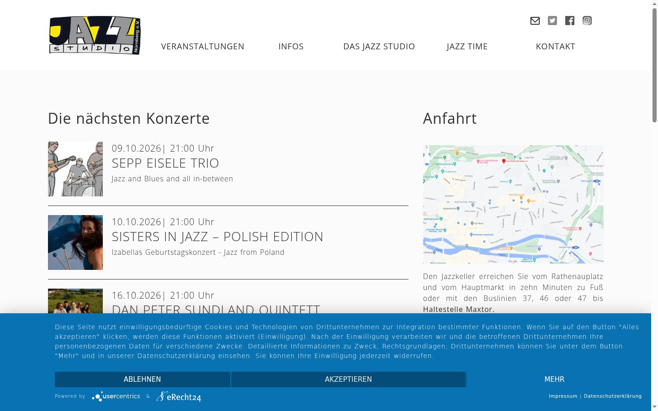
Task: Open the Jazz Time menu
Action: tap(467, 47)
